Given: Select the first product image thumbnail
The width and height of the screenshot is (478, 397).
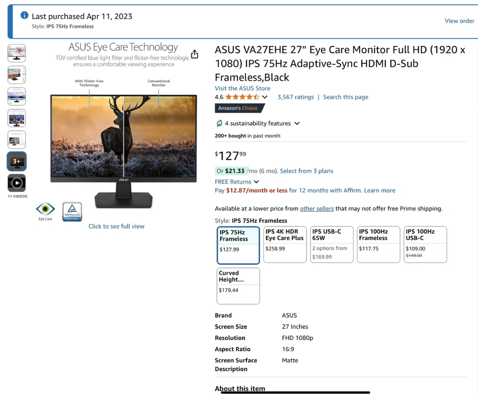Looking at the screenshot, I should (x=17, y=53).
